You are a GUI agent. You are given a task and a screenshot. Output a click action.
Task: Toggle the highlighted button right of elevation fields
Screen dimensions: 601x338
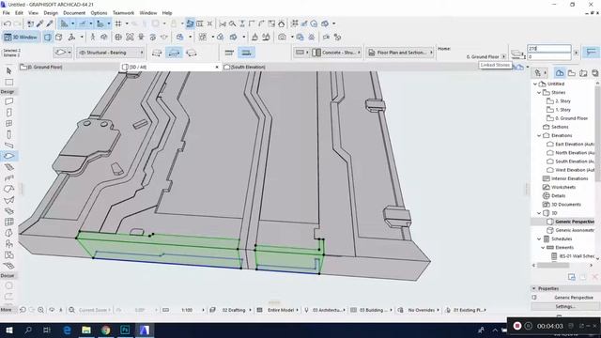591,53
